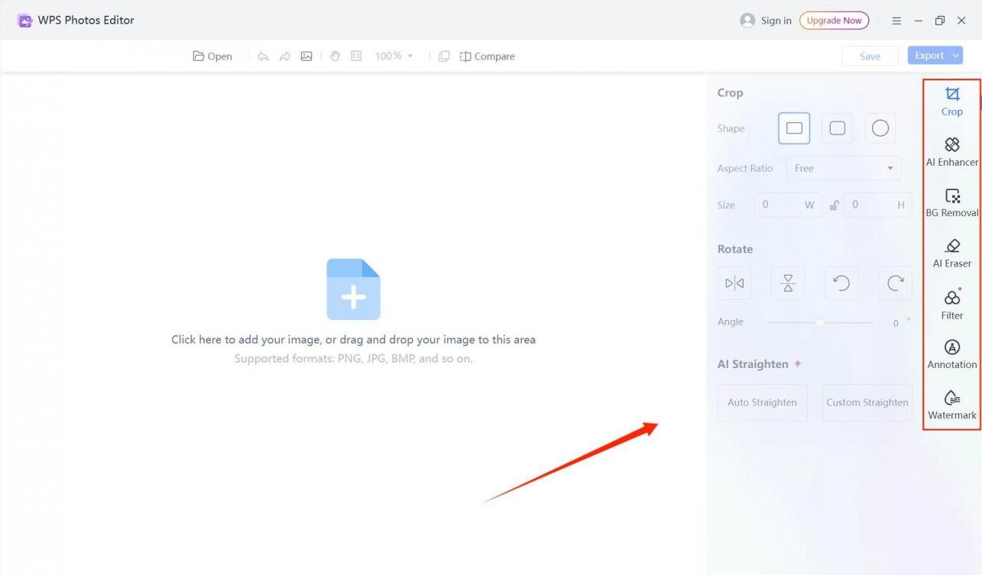
Task: Choose the rounded rectangle crop shape
Action: point(837,128)
